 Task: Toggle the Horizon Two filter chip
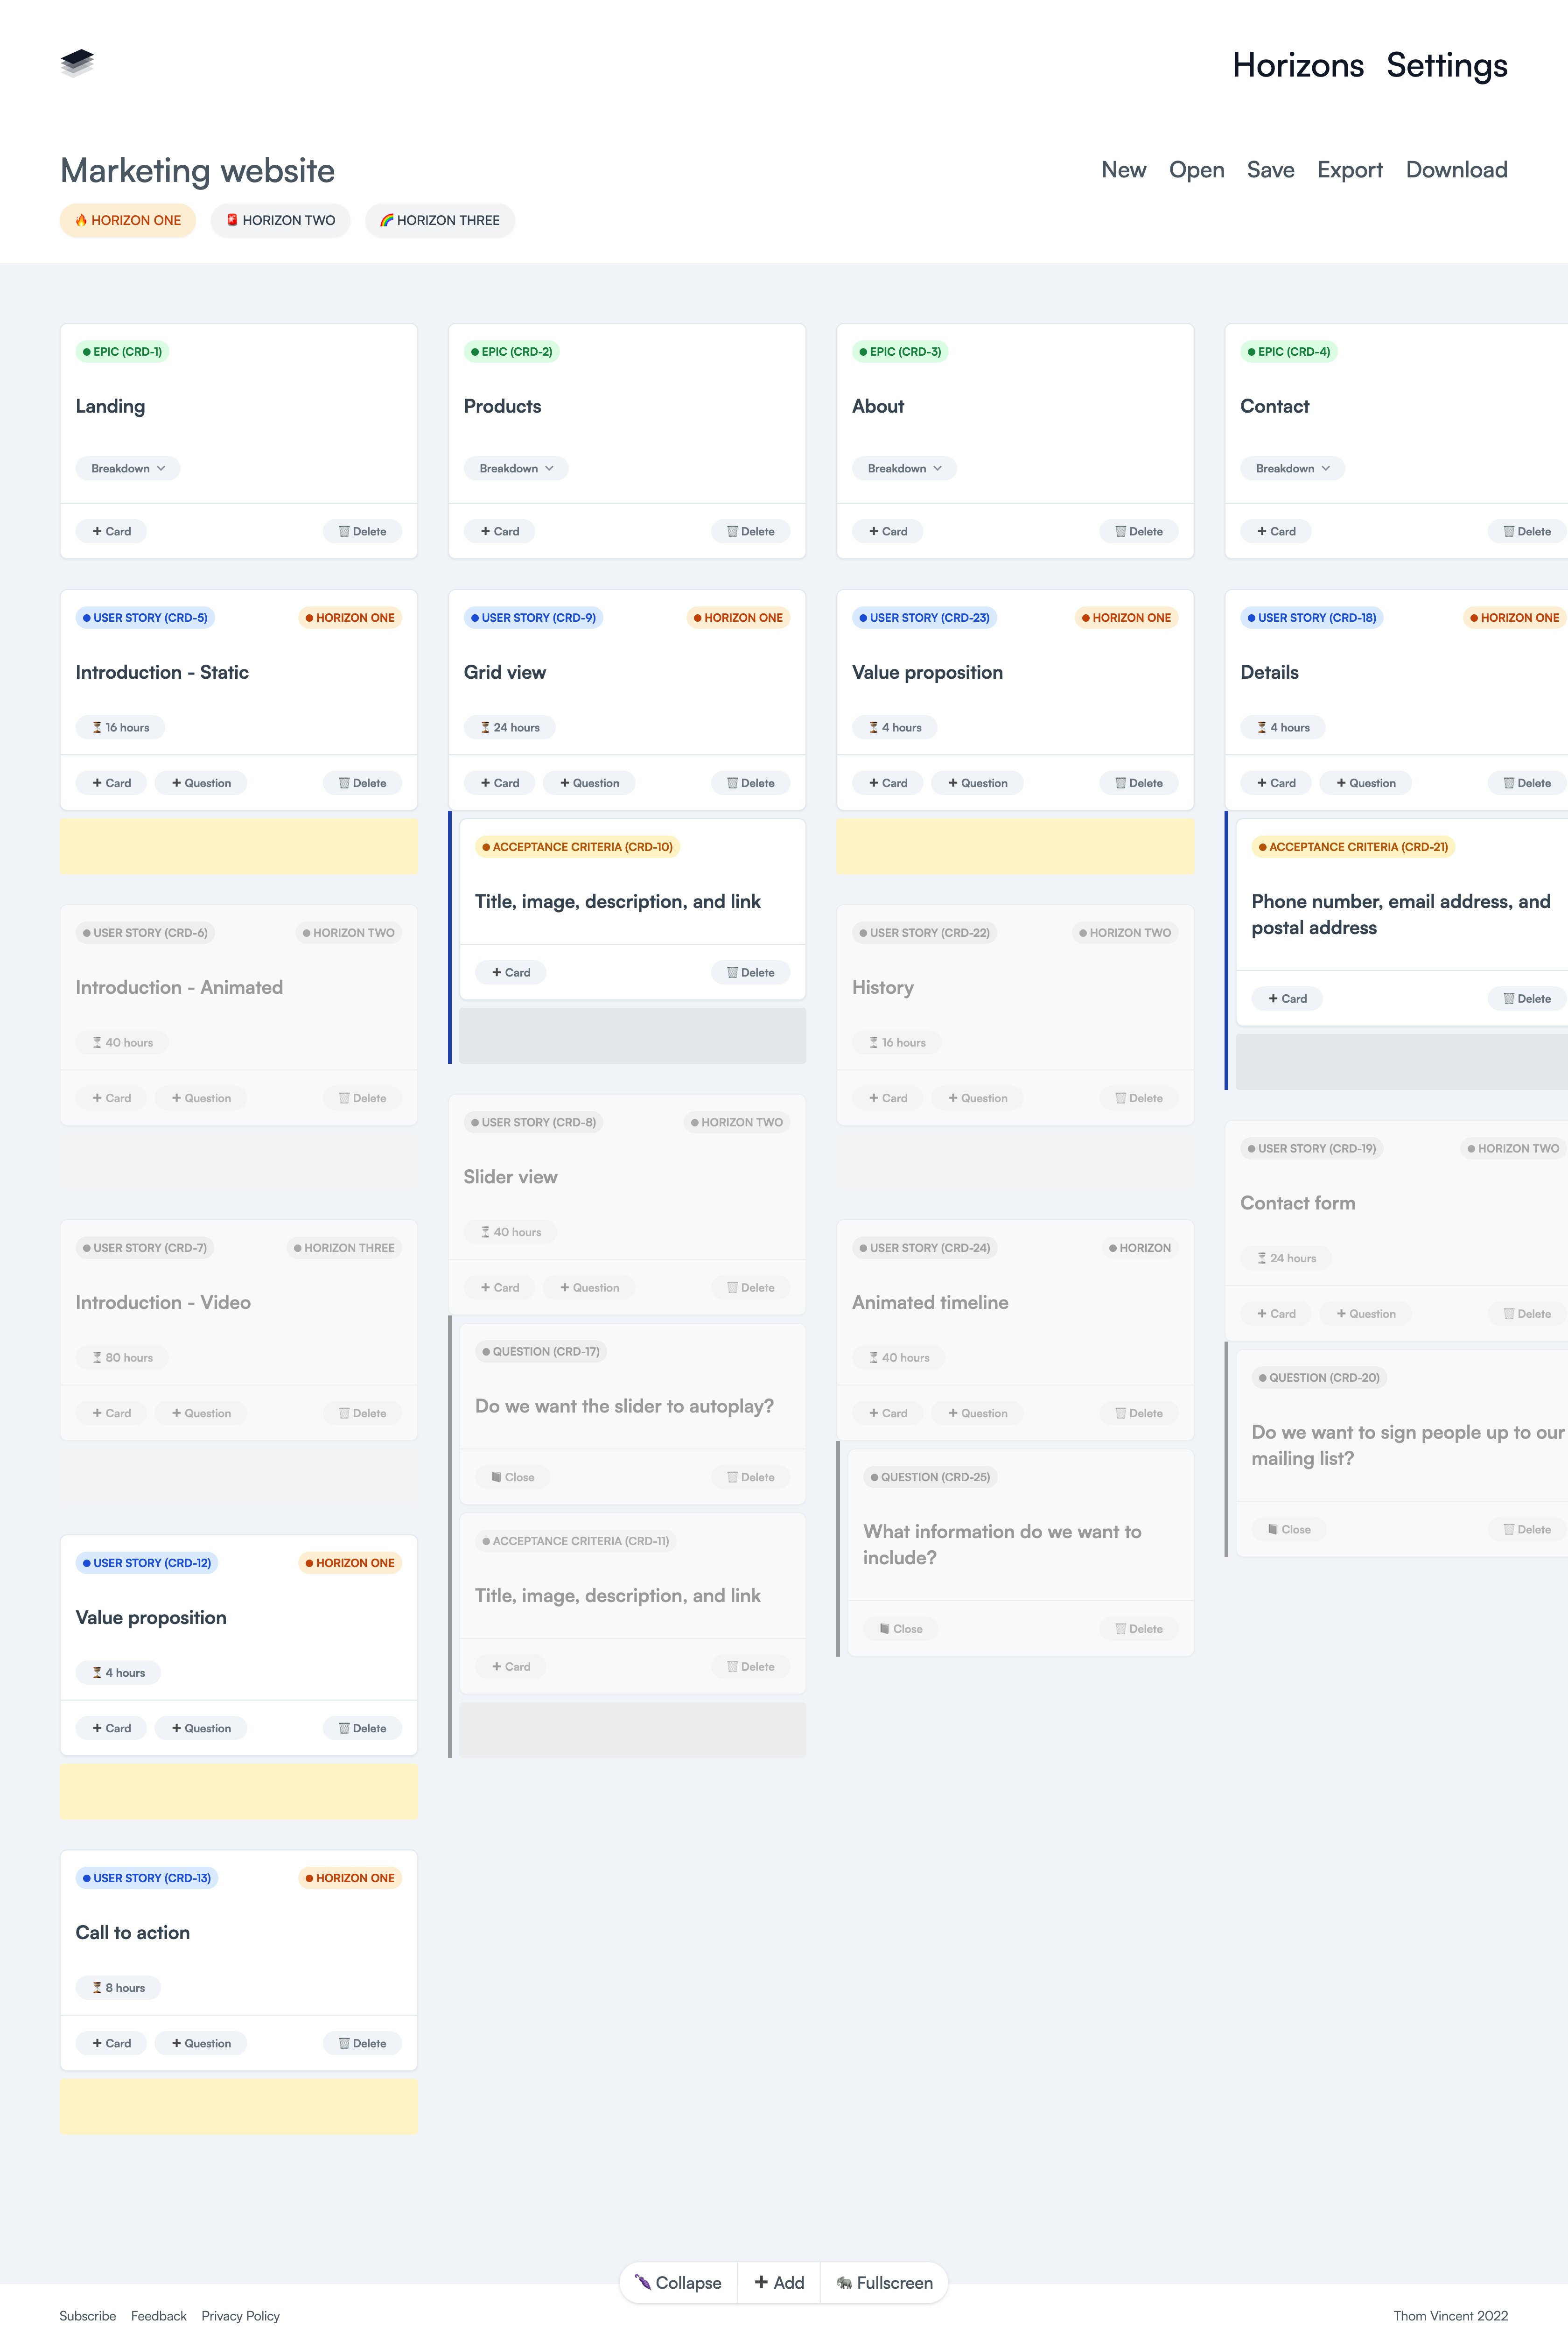point(280,220)
